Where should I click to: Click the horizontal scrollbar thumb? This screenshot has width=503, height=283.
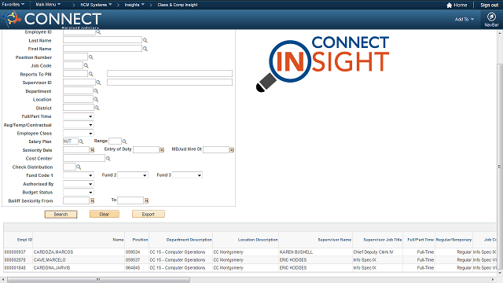point(98,280)
